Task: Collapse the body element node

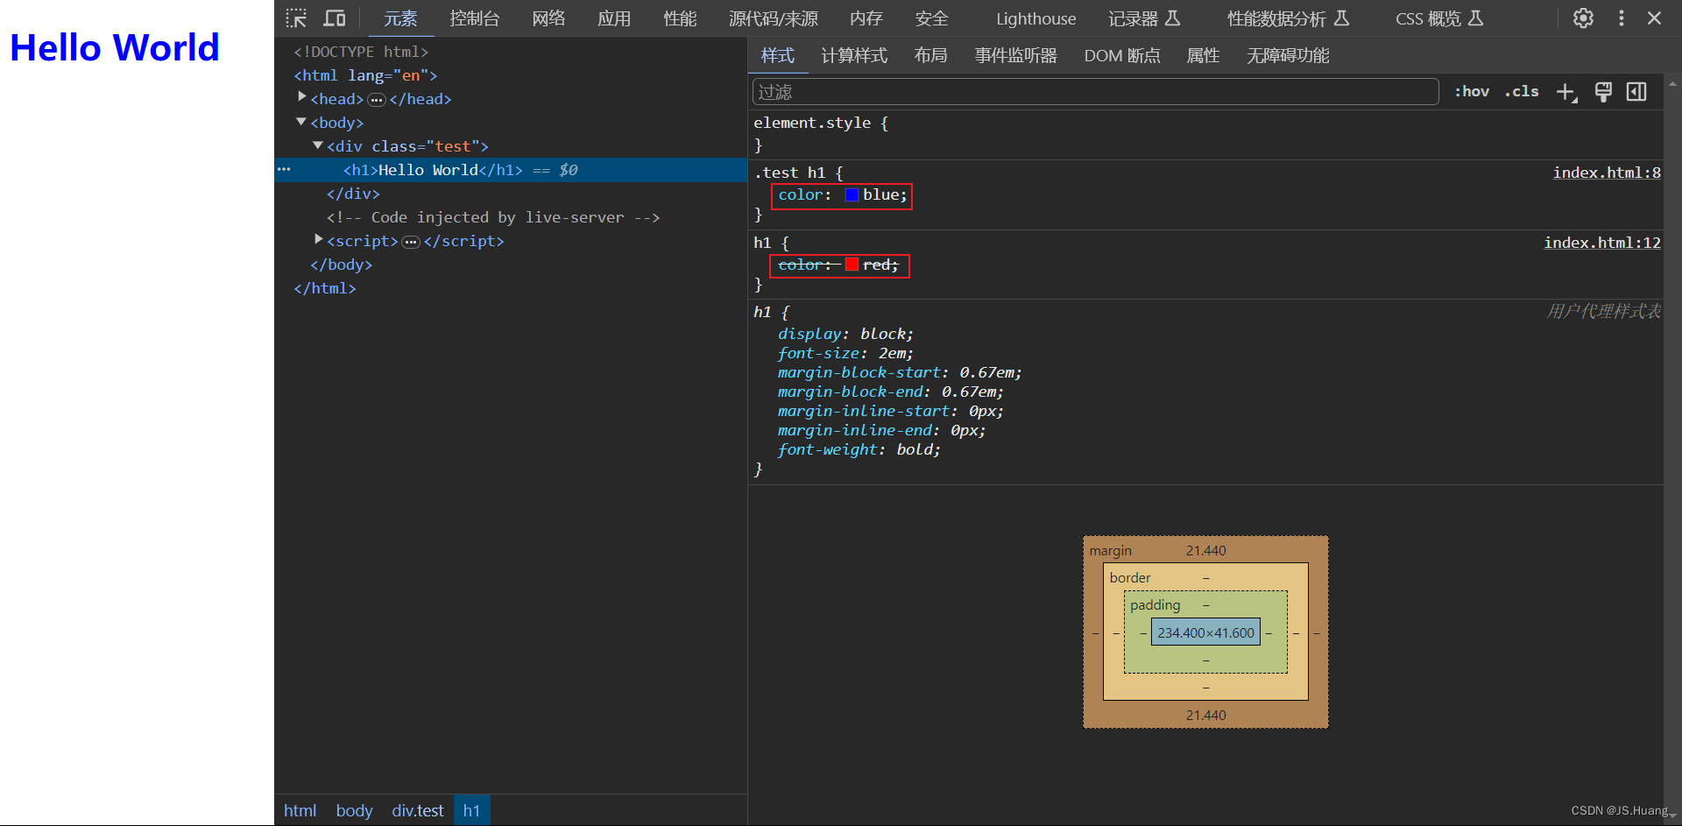Action: point(301,122)
